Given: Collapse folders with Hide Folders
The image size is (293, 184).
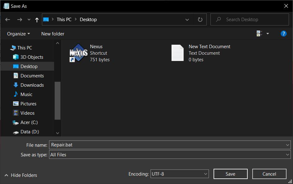Looking at the screenshot, I should point(21,175).
